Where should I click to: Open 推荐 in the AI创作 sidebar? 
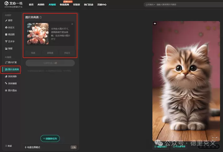[x=10, y=20]
